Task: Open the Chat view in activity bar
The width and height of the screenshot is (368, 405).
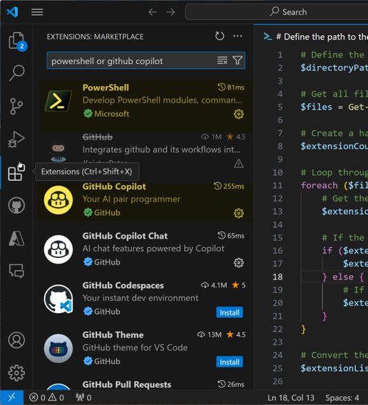Action: [17, 270]
